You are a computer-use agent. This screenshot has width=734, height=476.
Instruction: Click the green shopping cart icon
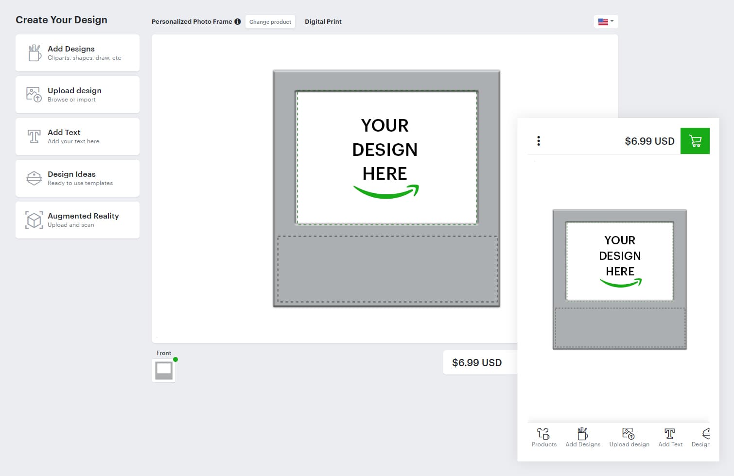[x=695, y=141]
